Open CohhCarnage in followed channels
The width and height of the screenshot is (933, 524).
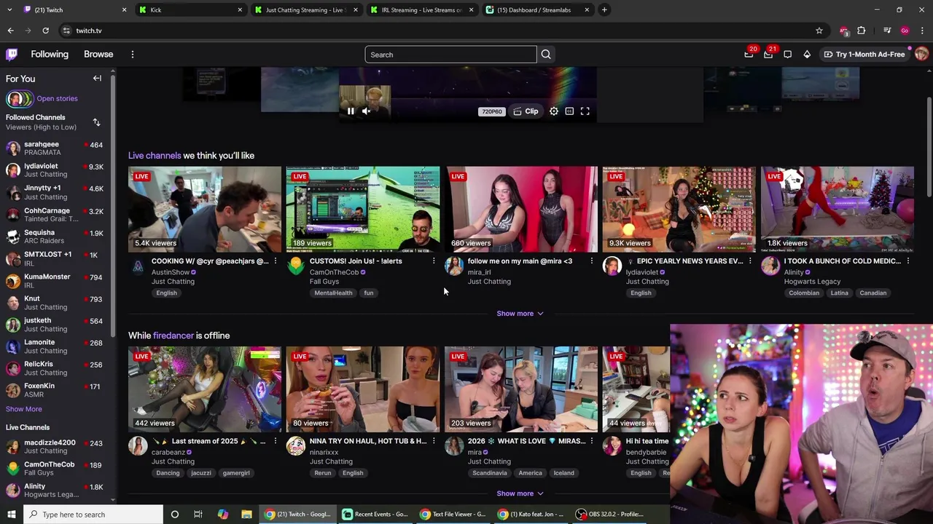[55, 215]
